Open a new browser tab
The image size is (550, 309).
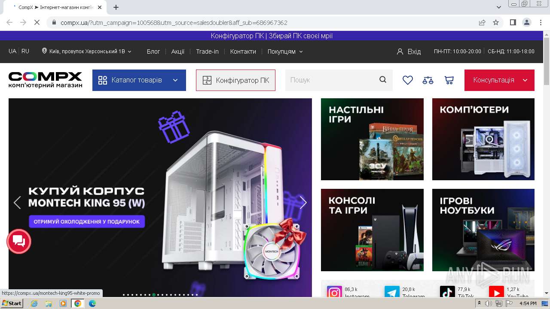(116, 7)
